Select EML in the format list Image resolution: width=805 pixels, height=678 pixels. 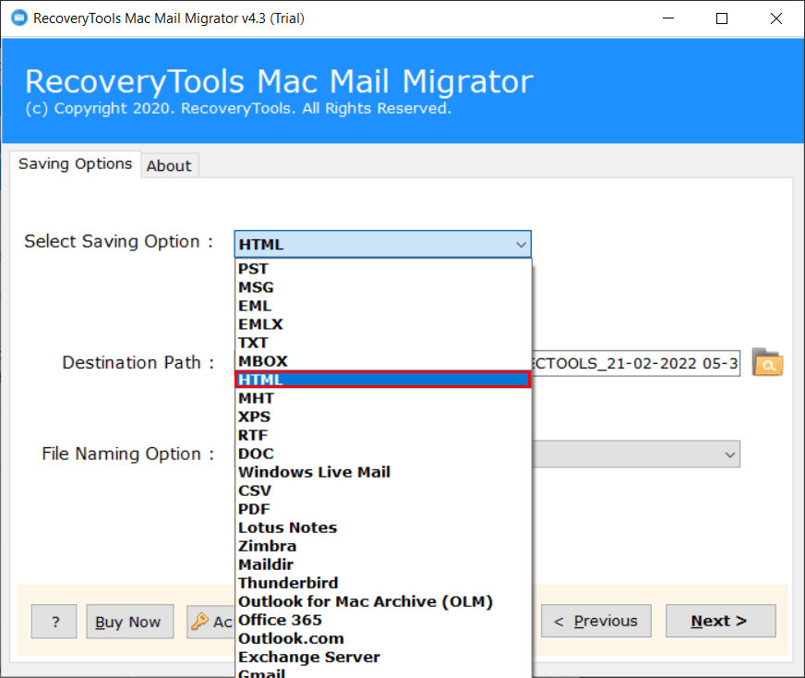point(383,306)
